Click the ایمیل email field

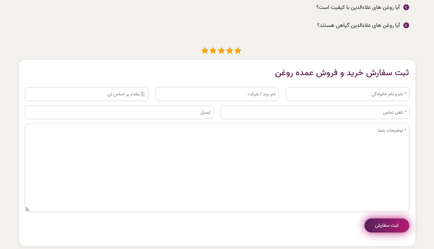(119, 112)
